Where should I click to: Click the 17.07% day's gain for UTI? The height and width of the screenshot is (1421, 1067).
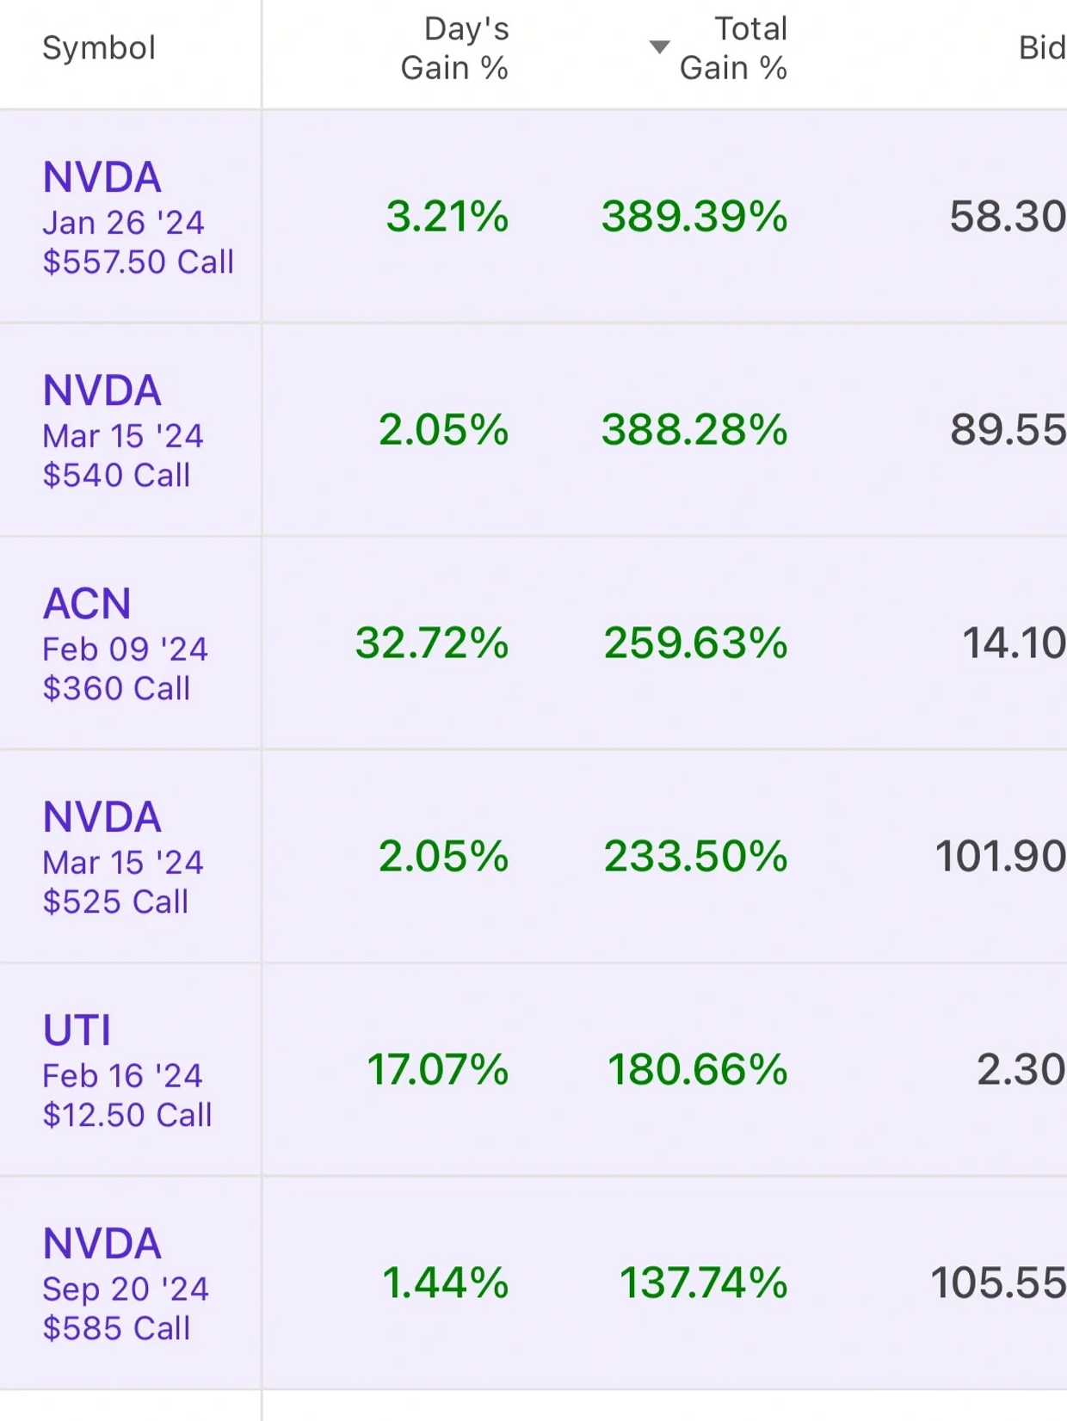point(438,1069)
